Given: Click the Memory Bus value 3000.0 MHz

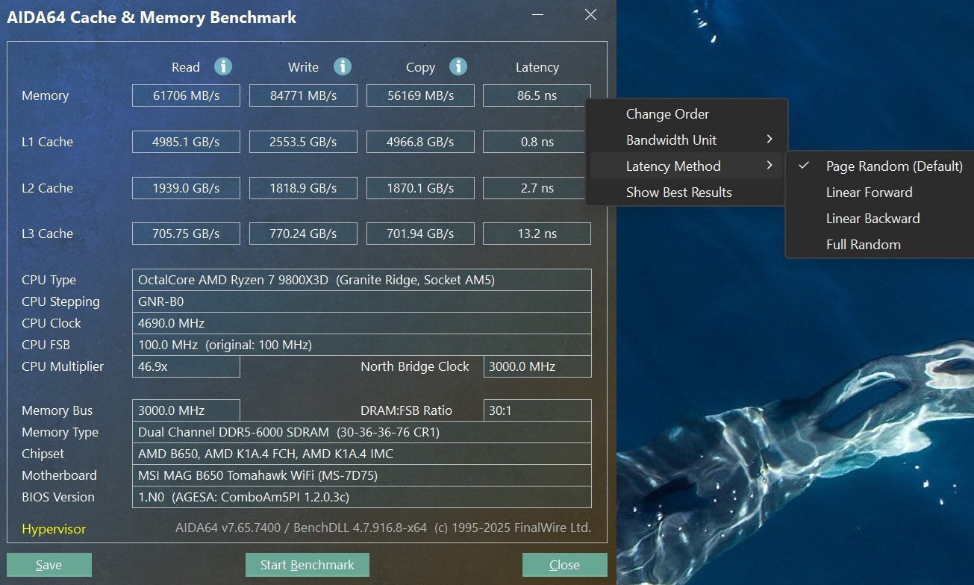Looking at the screenshot, I should 186,410.
